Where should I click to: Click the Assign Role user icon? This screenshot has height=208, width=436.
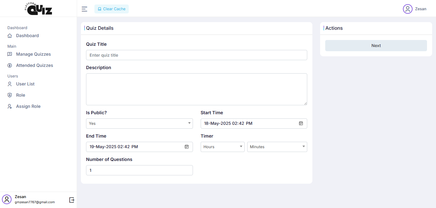tap(10, 107)
